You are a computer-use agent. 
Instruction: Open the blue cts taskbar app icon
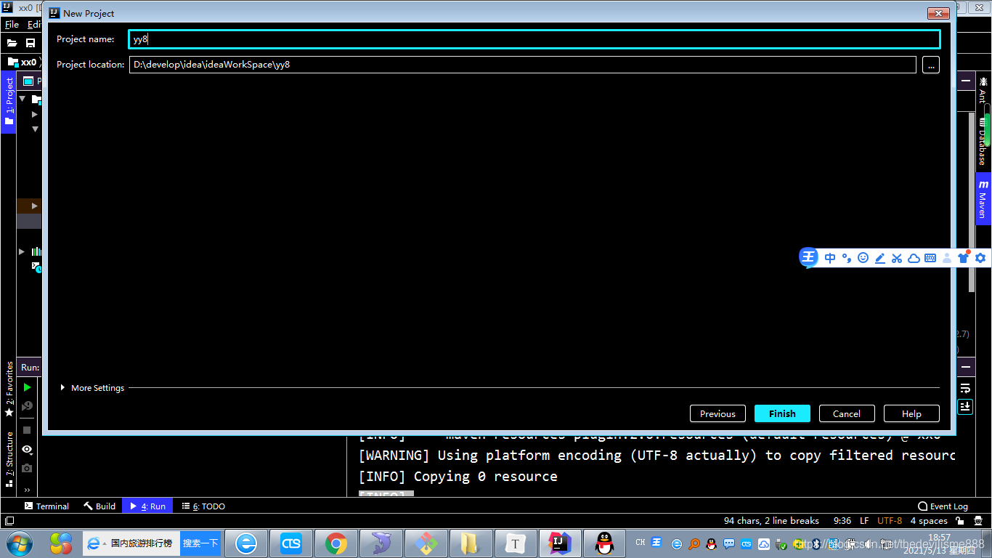coord(291,543)
